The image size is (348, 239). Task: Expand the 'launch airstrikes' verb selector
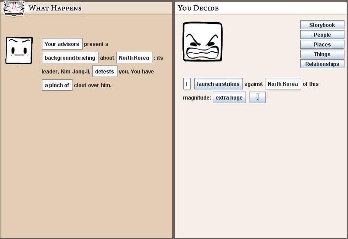[218, 84]
